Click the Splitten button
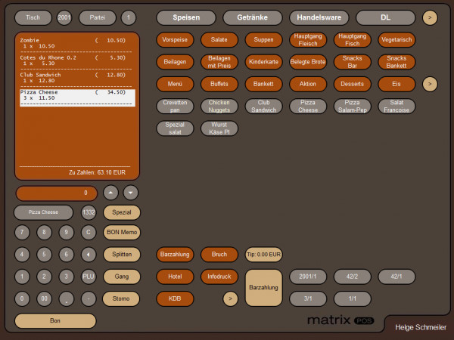The height and width of the screenshot is (340, 454). [x=122, y=255]
